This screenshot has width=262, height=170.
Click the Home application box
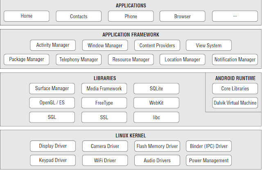point(27,16)
